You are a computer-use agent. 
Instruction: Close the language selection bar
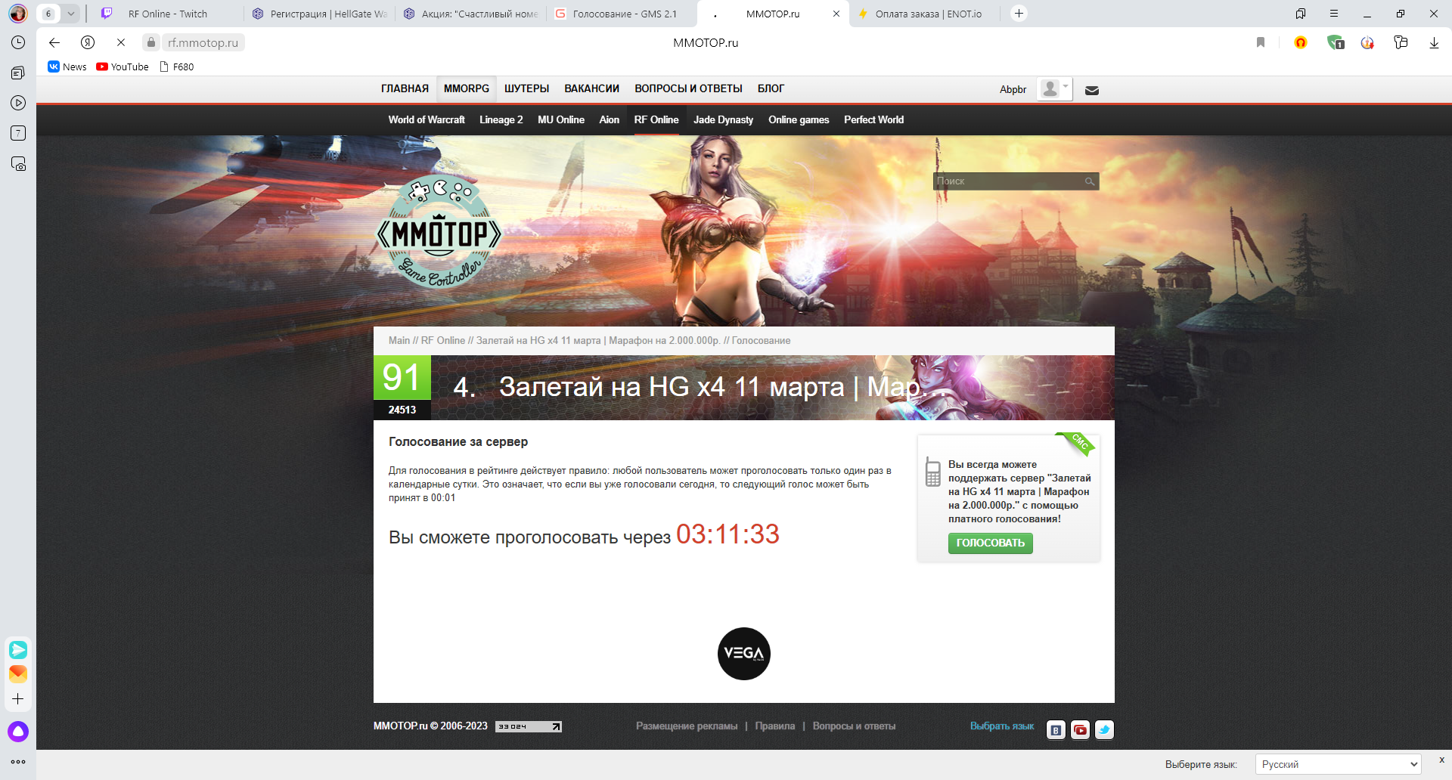[1441, 760]
